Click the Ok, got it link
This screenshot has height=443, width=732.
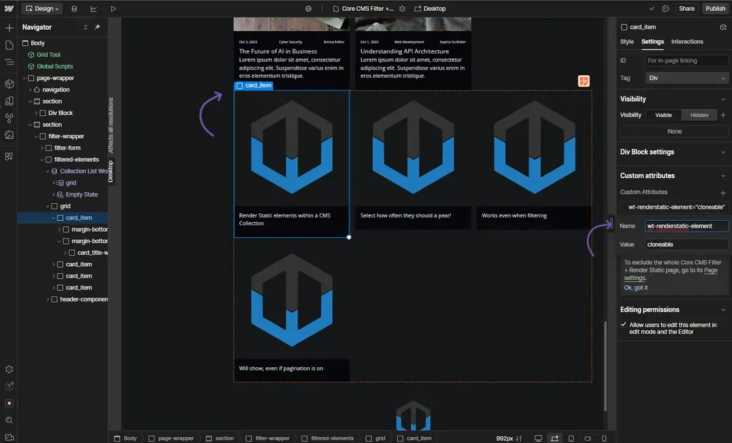[x=636, y=288]
